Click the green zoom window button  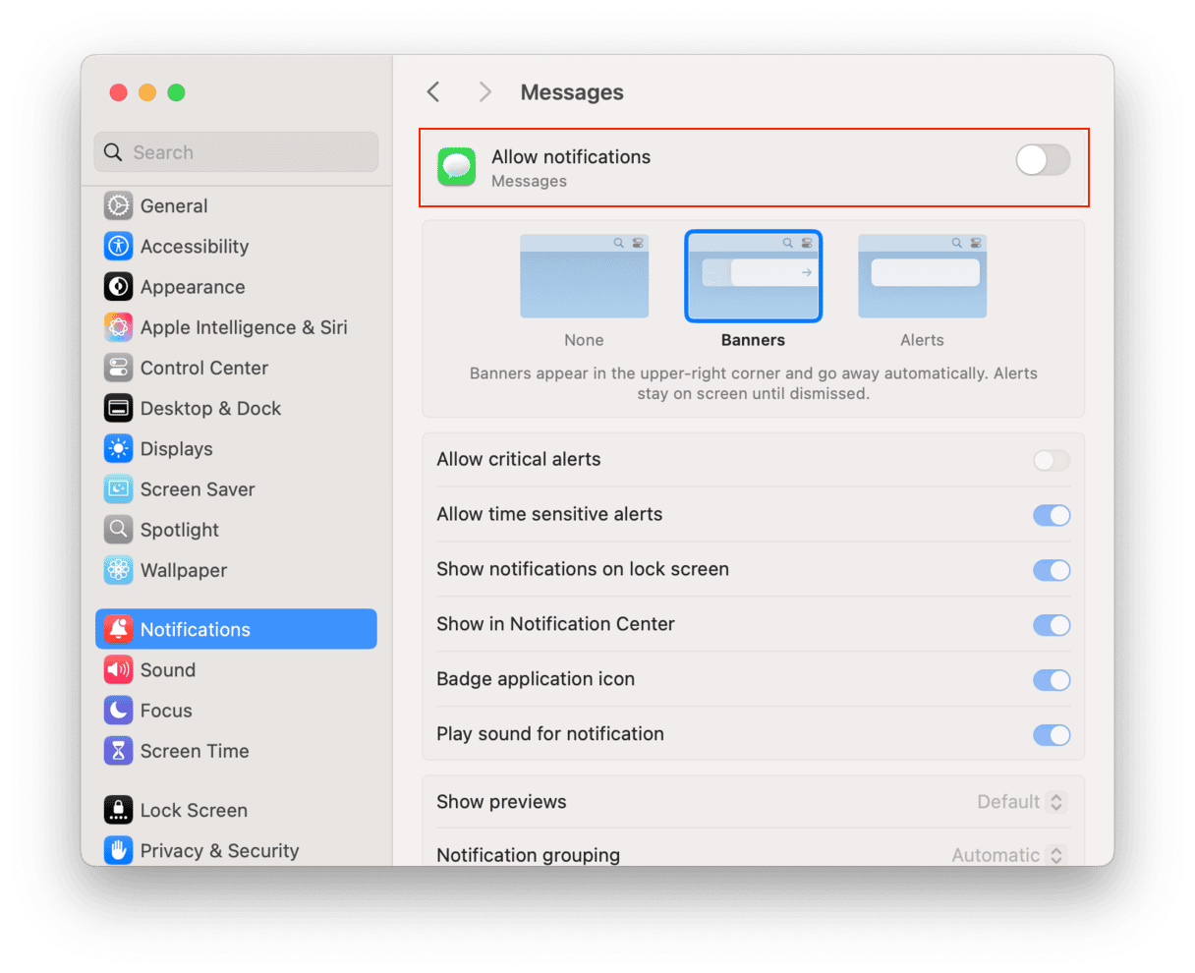click(177, 92)
